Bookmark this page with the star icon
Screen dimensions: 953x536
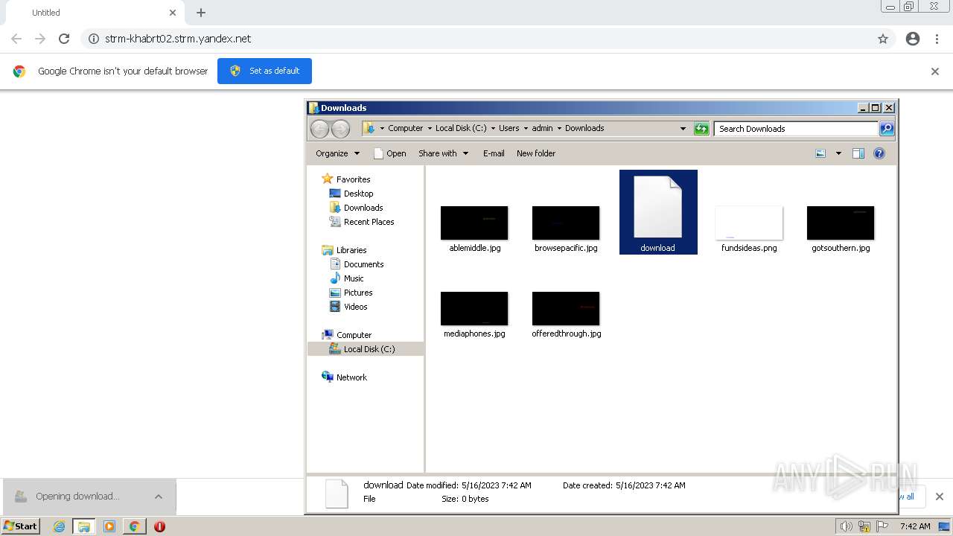[883, 39]
